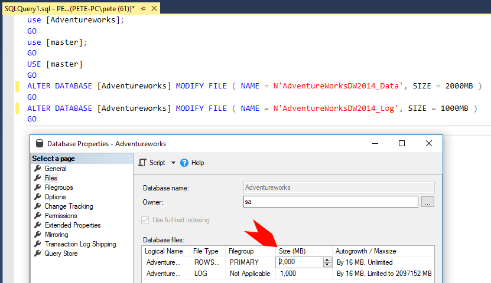Viewport: 491px width, 283px height.
Task: Open Transaction Log Shipping page
Action: tap(80, 244)
